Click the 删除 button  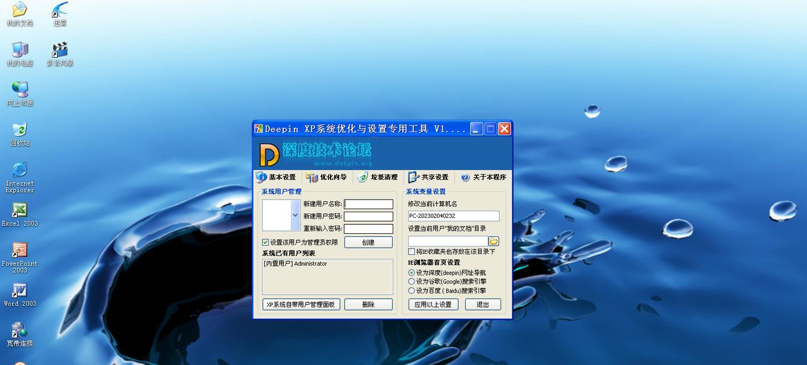coord(369,305)
